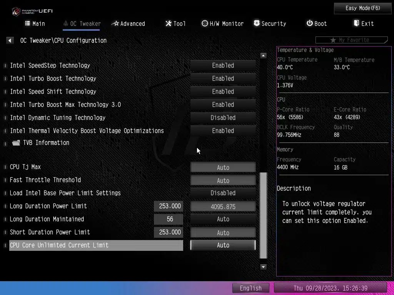This screenshot has width=394, height=295.
Task: Click the H/W Monitor crosshair icon
Action: point(205,23)
